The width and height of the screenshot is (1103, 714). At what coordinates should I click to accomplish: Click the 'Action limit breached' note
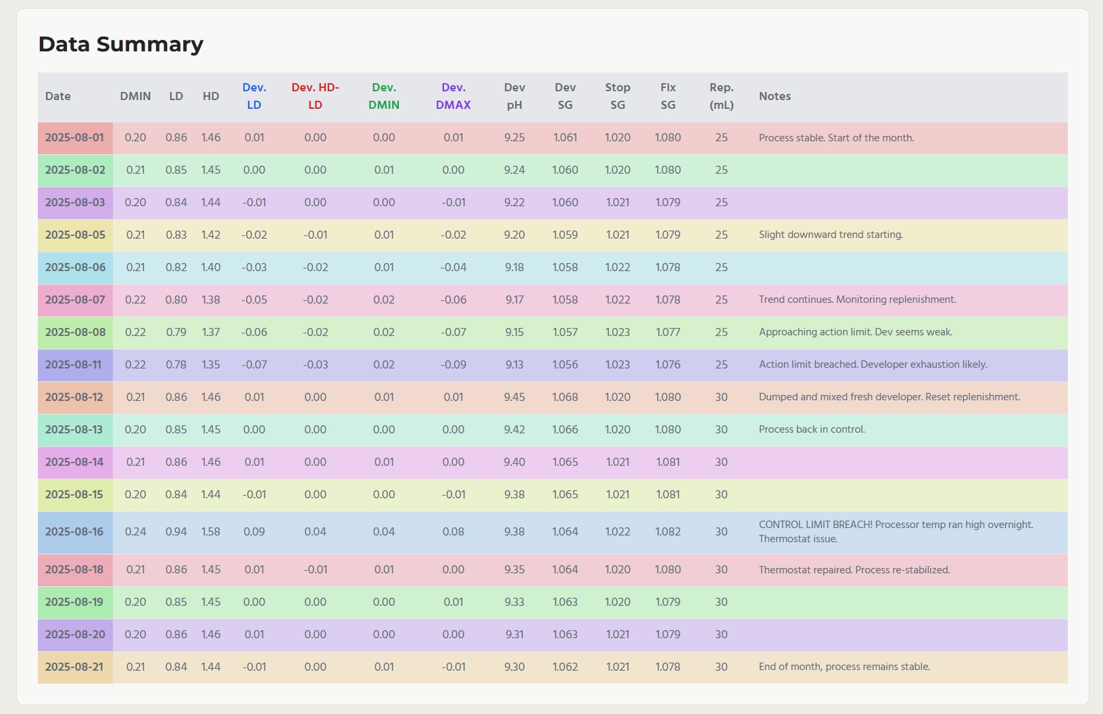(x=873, y=365)
